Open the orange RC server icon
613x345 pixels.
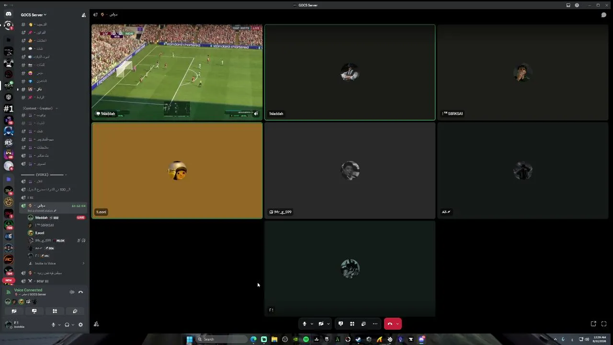pos(8,259)
